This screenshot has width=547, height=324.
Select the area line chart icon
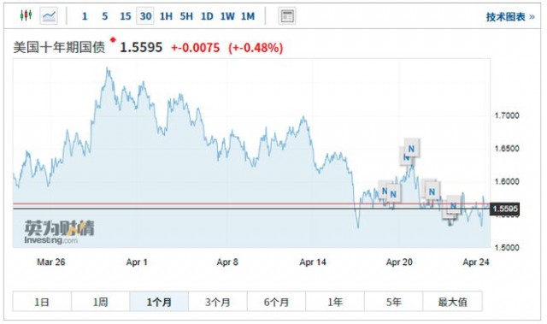49,15
